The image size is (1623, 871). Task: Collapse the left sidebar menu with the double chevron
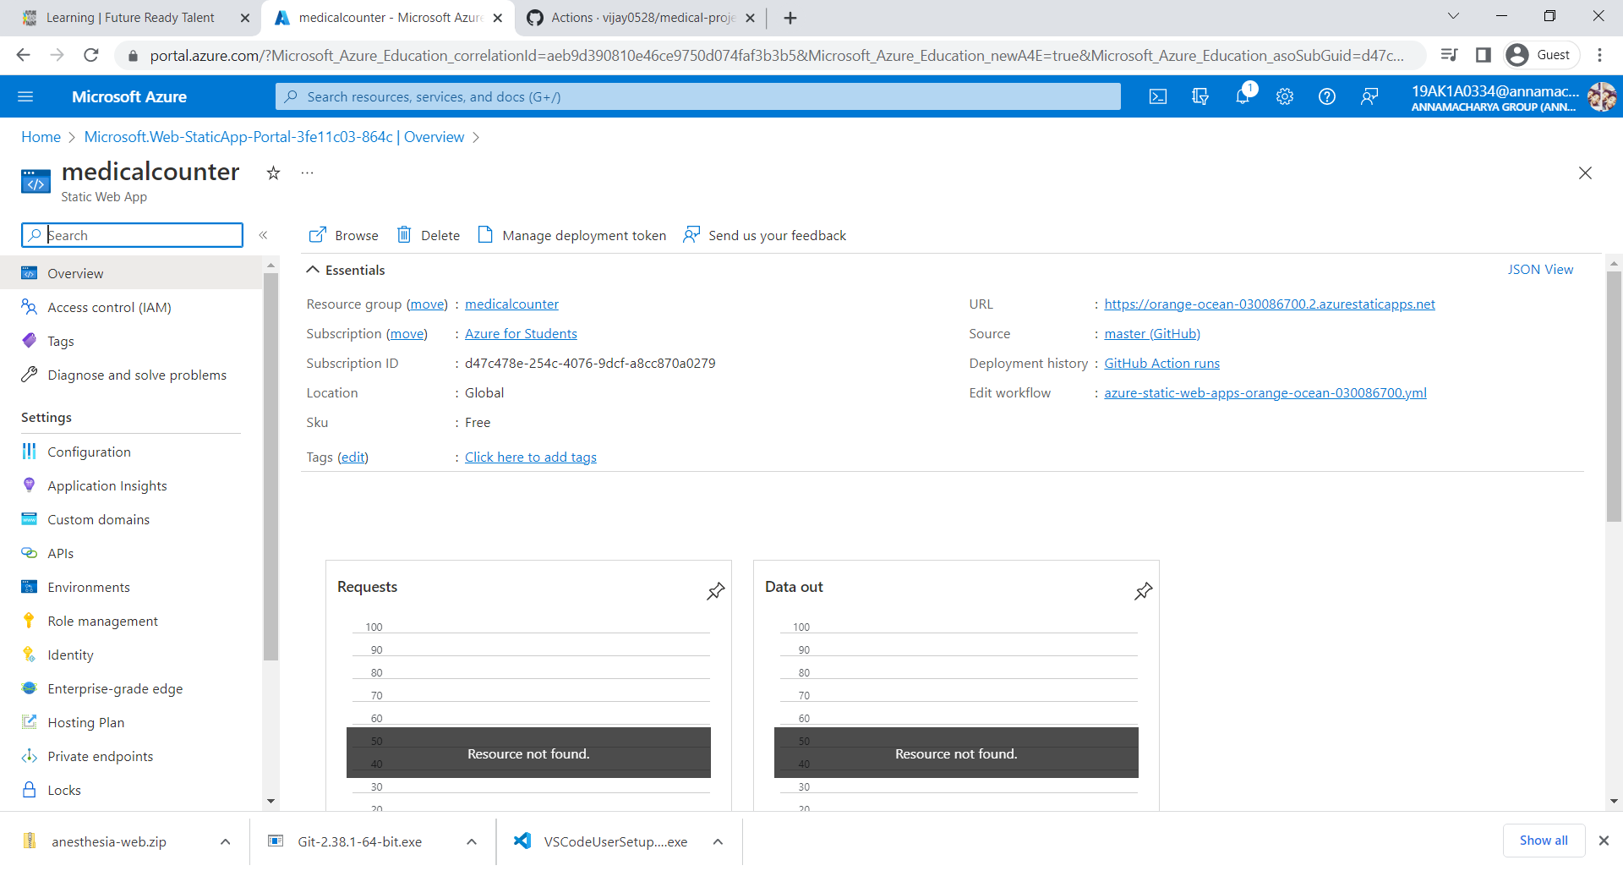(x=263, y=235)
